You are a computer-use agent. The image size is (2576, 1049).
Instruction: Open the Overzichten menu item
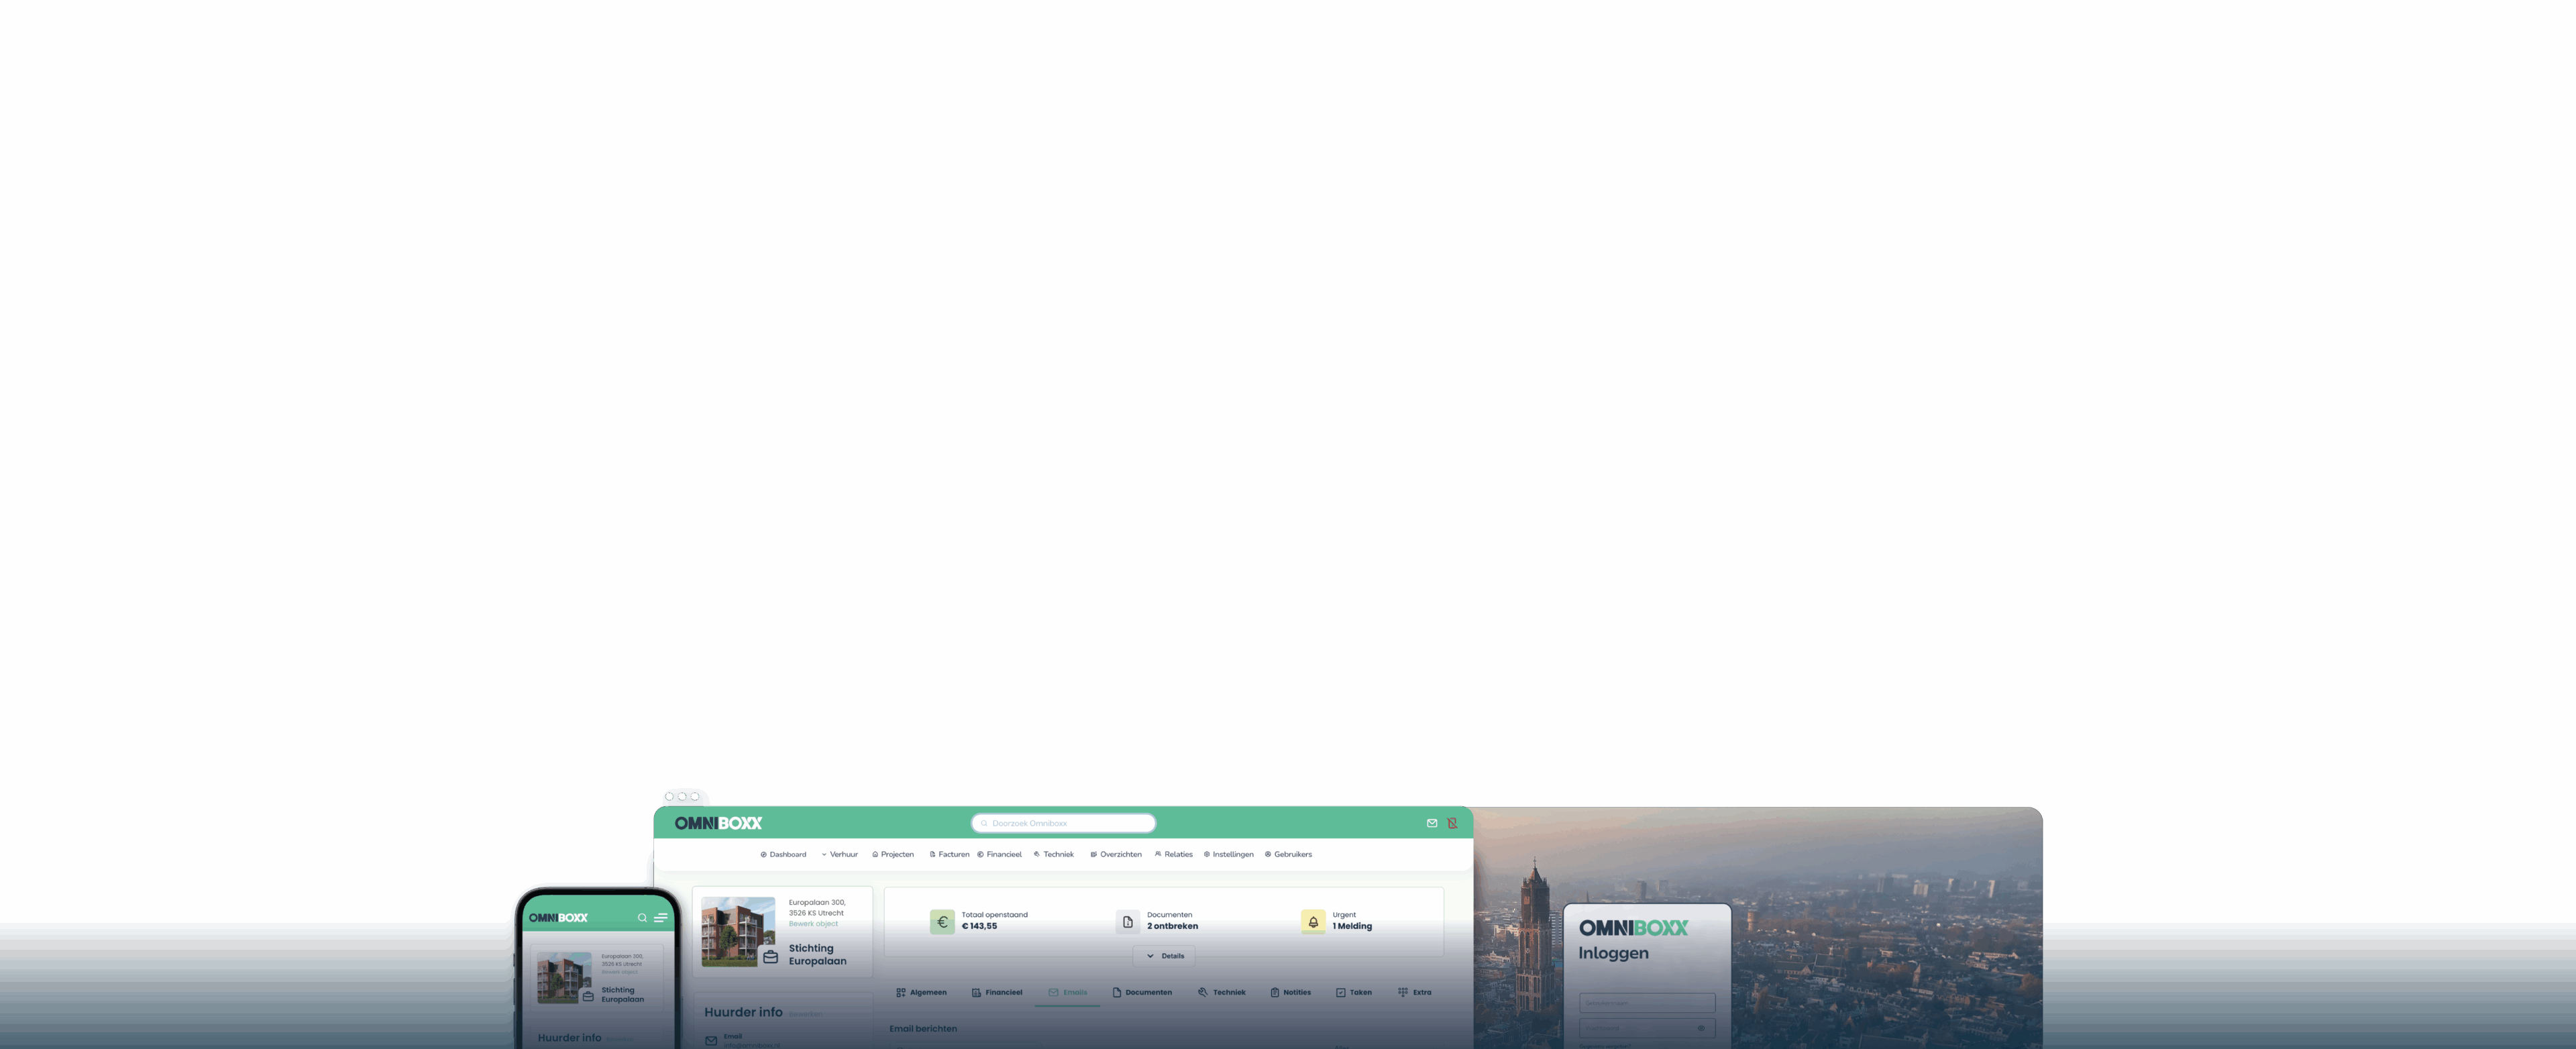1116,854
